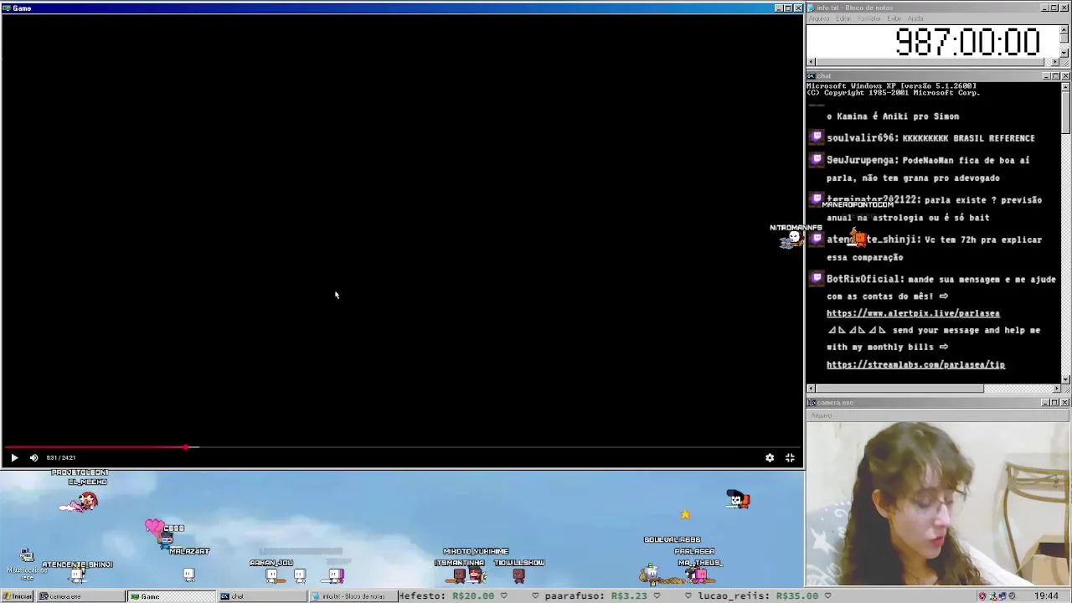The width and height of the screenshot is (1072, 603).
Task: Enter fullscreen with the video player icon
Action: [790, 458]
